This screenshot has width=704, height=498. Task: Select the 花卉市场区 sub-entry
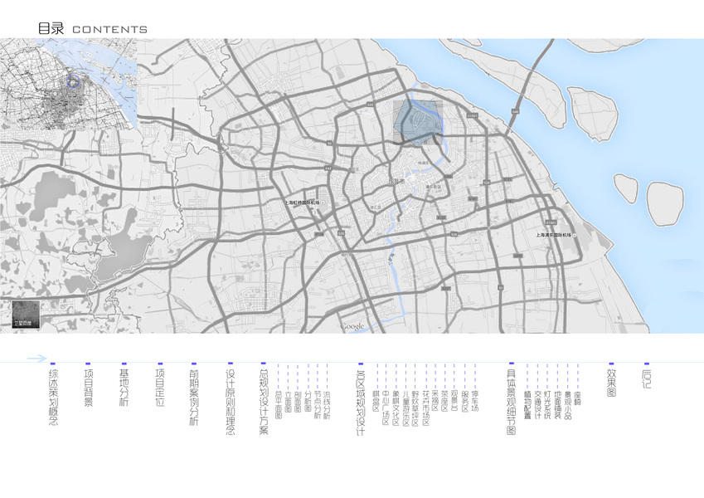[425, 408]
